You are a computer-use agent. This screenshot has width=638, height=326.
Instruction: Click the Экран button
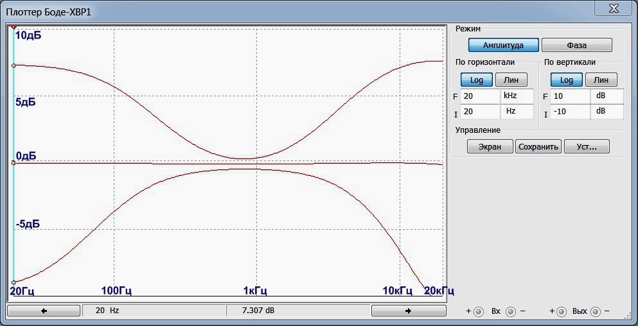tap(490, 147)
